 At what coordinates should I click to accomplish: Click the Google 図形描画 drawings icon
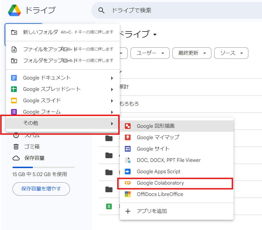click(x=128, y=126)
